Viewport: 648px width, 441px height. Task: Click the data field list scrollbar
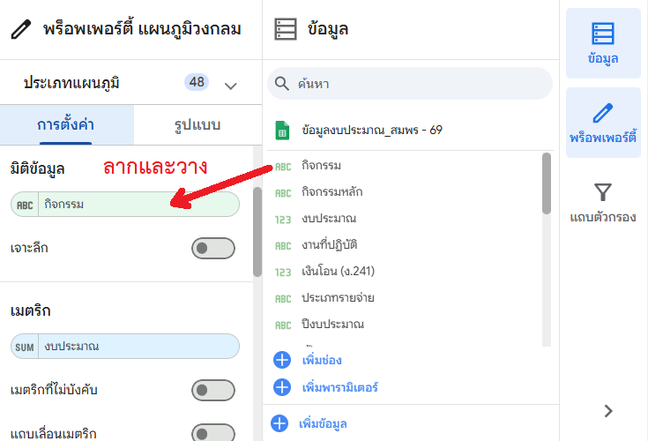[547, 183]
